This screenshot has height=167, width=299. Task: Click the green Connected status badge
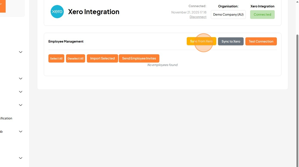point(262,14)
